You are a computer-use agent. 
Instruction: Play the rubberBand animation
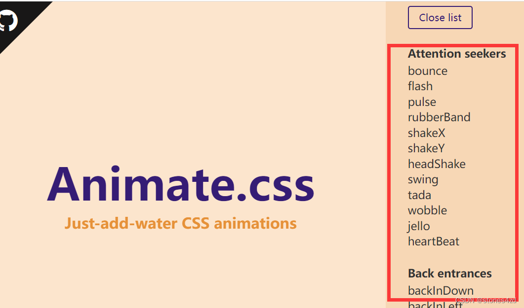tap(439, 117)
